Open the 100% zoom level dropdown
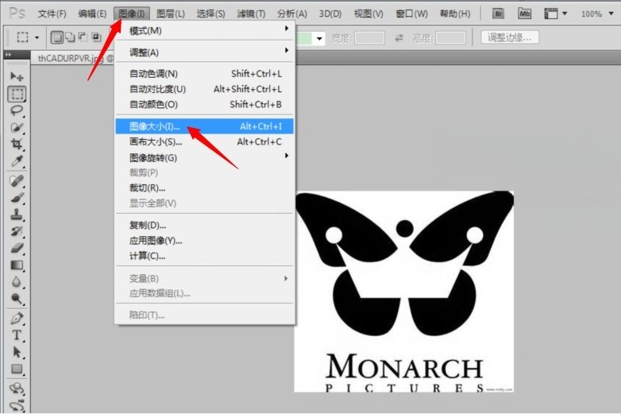The width and height of the screenshot is (621, 414). 596,14
